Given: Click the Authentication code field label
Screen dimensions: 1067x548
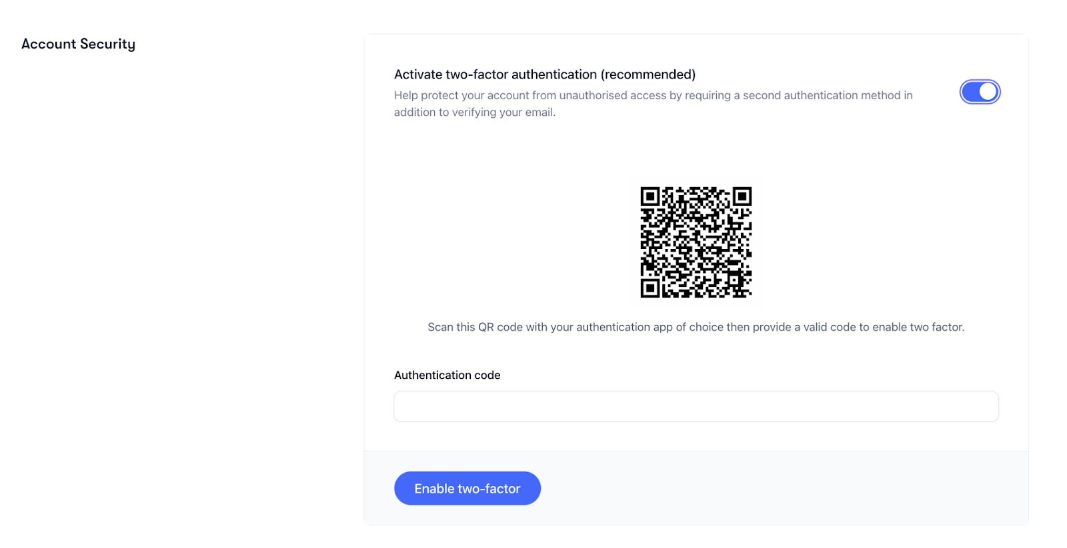Looking at the screenshot, I should point(447,375).
